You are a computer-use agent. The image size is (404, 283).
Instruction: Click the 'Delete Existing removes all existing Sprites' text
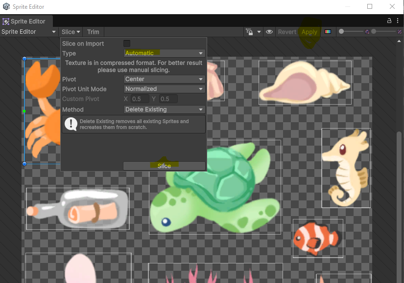(x=134, y=124)
